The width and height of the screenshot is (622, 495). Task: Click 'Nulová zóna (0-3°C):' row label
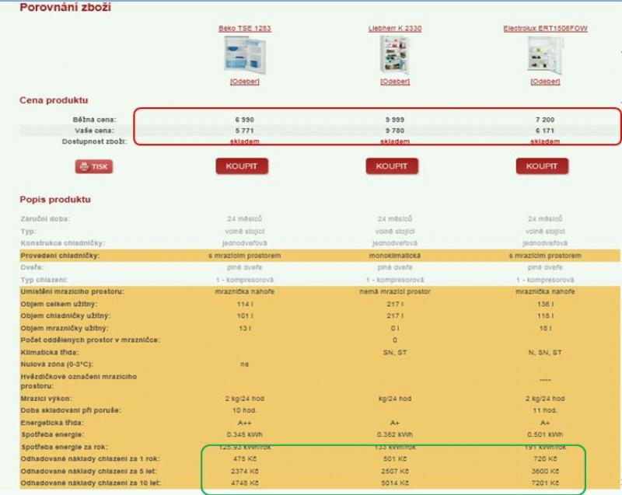(x=57, y=364)
